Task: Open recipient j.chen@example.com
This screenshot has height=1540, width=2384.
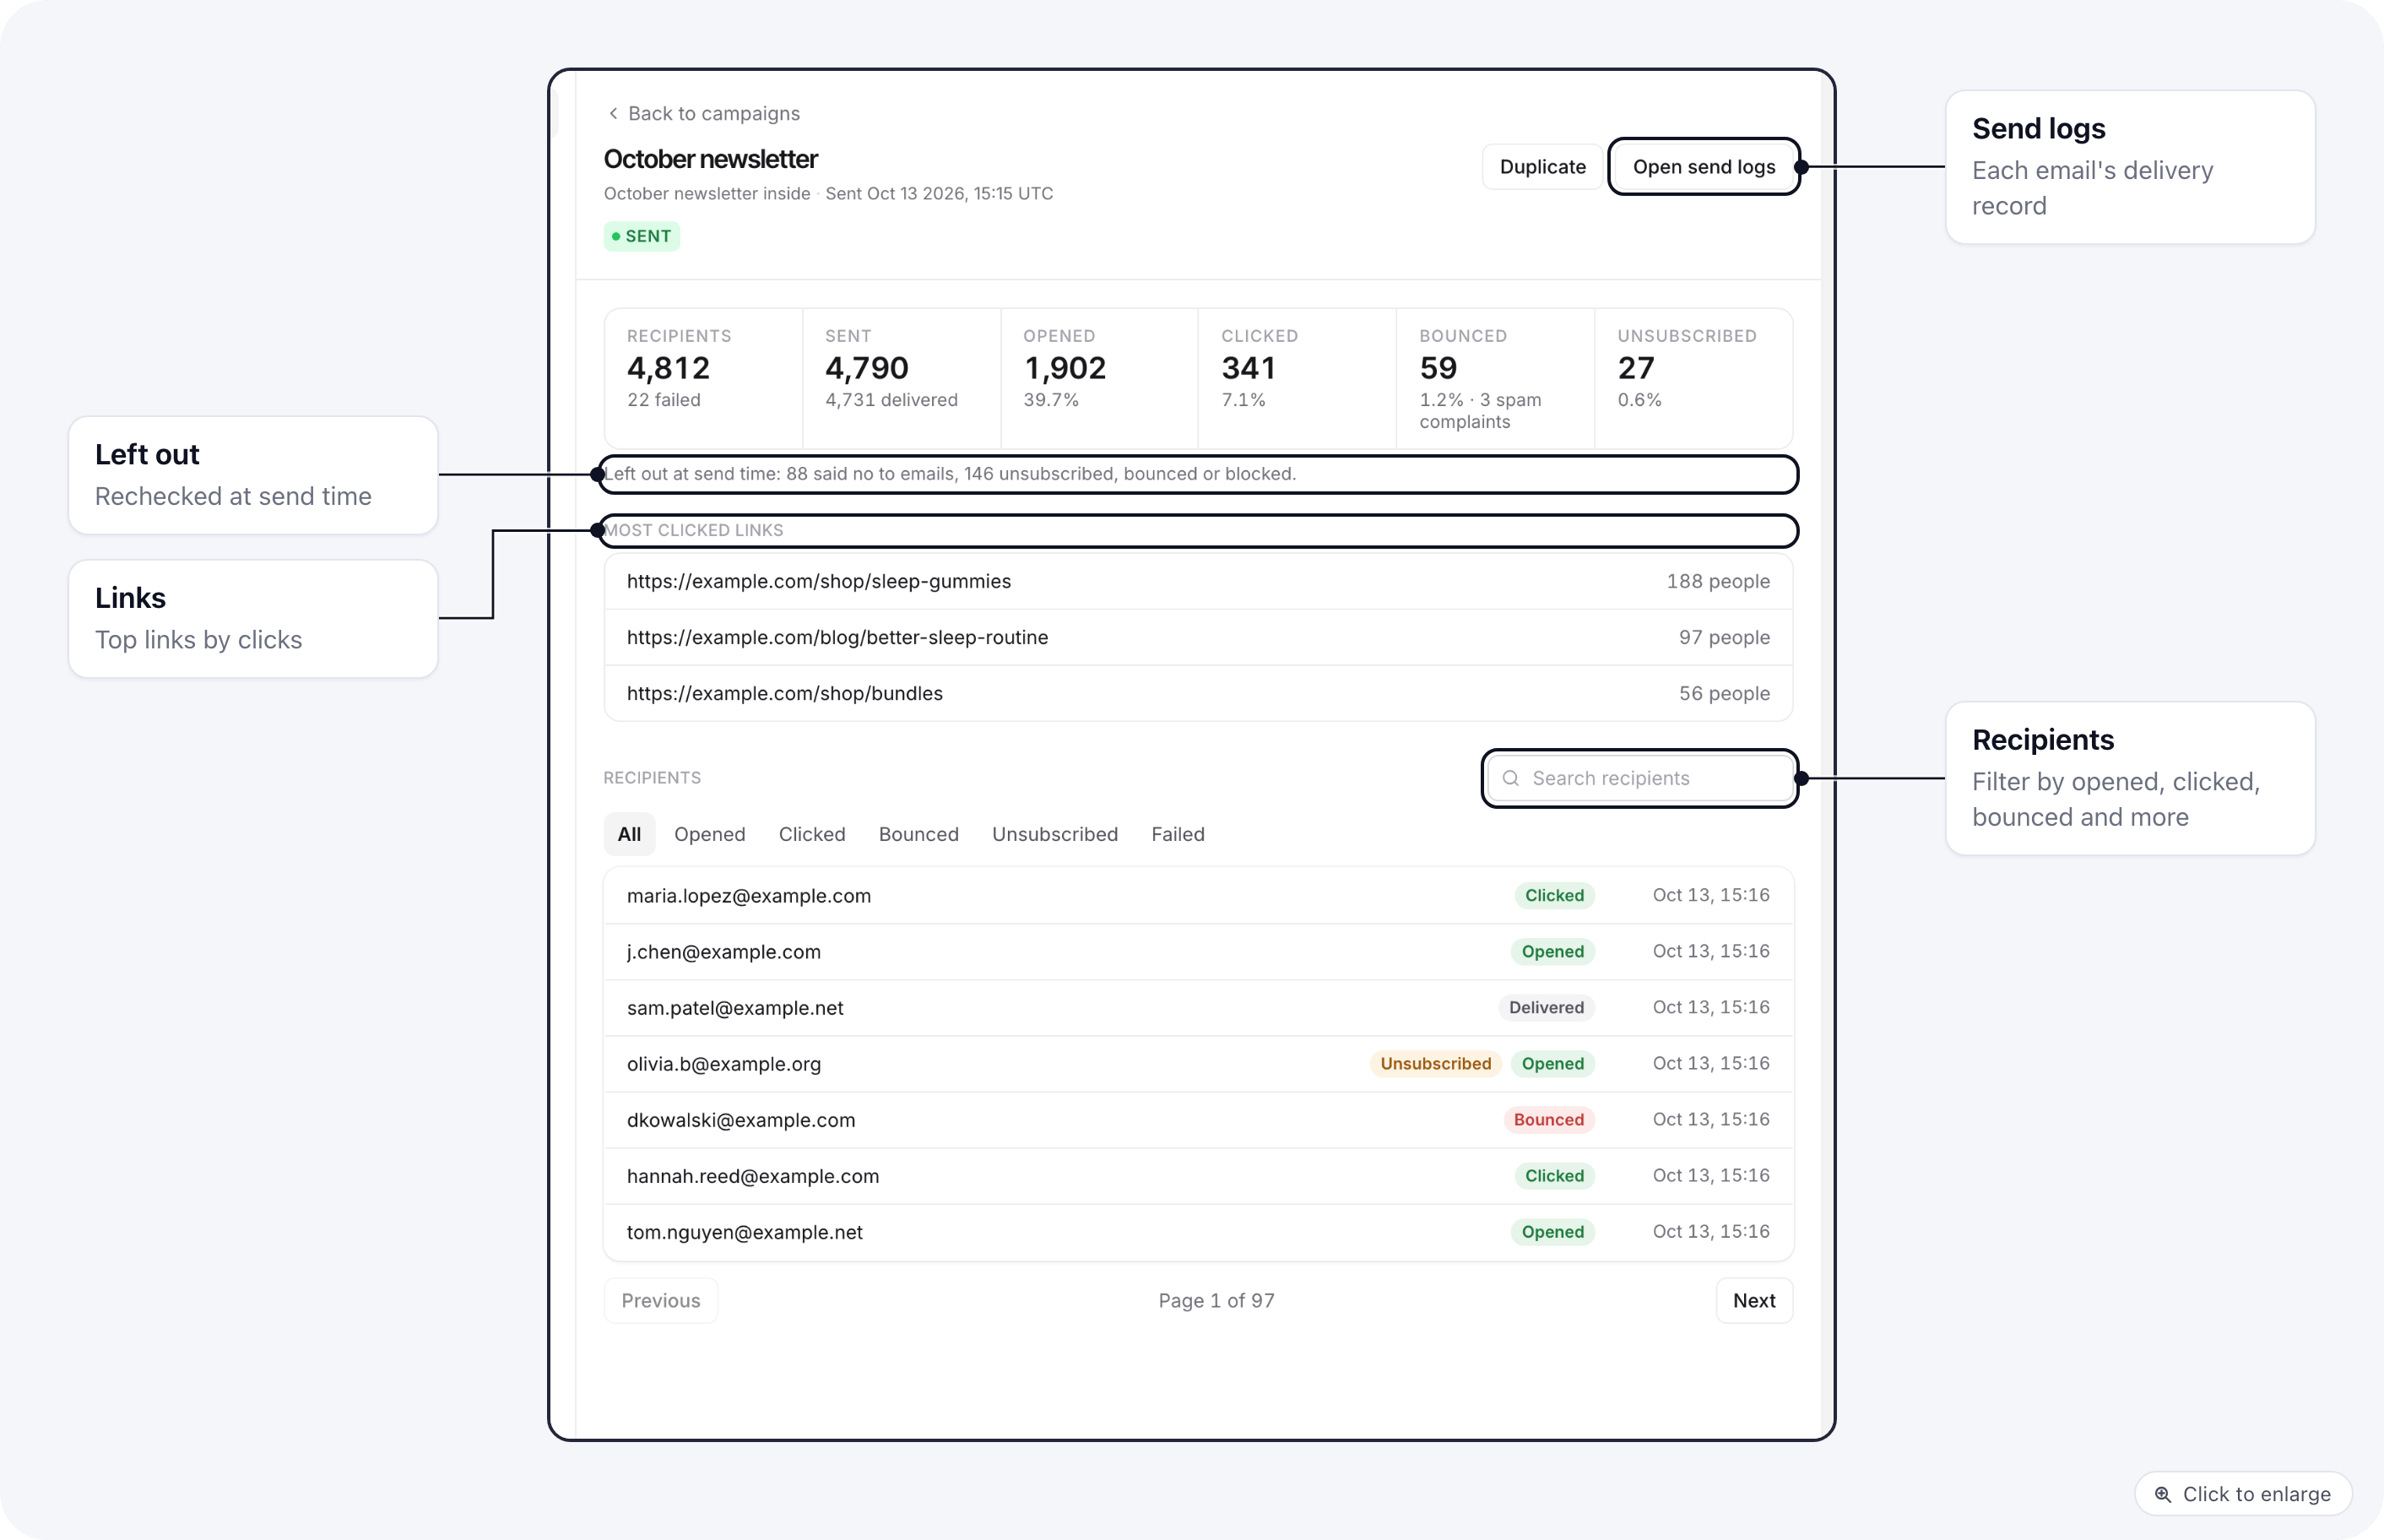Action: pyautogui.click(x=1198, y=951)
